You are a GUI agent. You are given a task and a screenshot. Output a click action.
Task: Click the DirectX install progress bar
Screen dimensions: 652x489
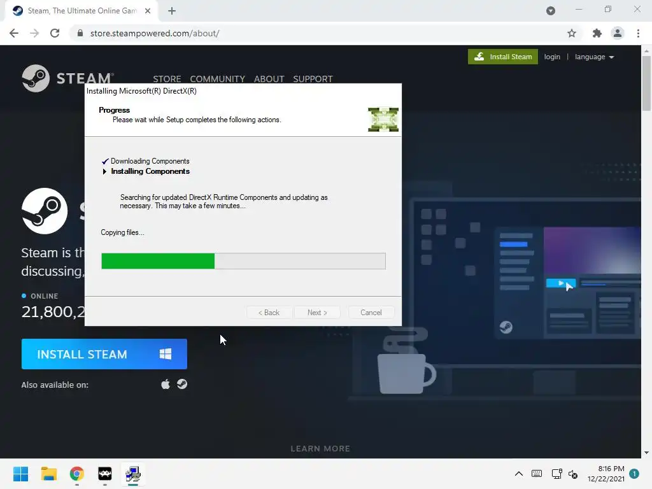click(x=243, y=260)
